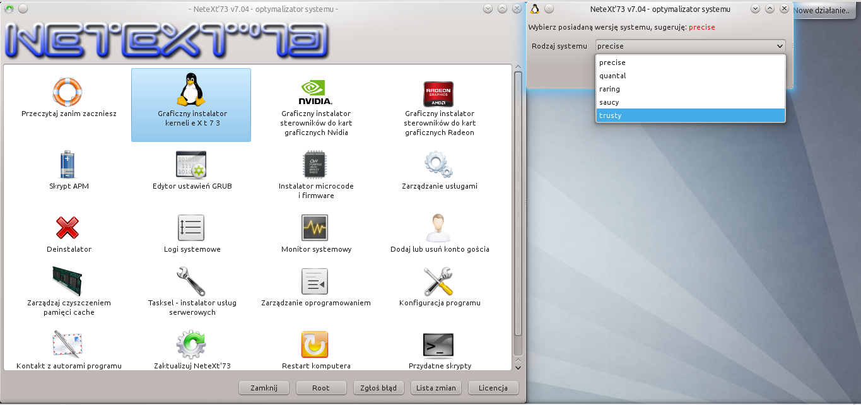The height and width of the screenshot is (405, 861).
Task: Open Zaktualizuj NeteXt'73 gear icon
Action: tap(191, 344)
